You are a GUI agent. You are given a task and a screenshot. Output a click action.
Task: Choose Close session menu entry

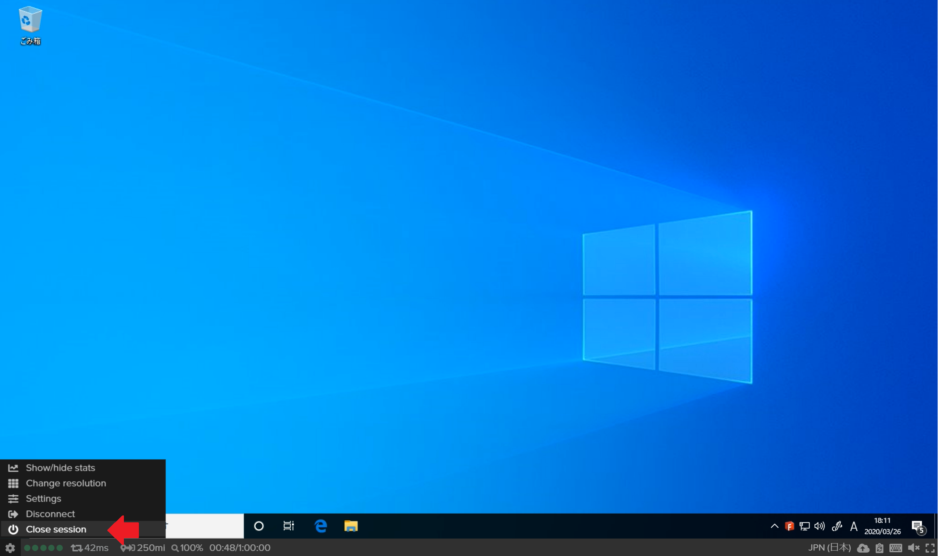pos(83,529)
